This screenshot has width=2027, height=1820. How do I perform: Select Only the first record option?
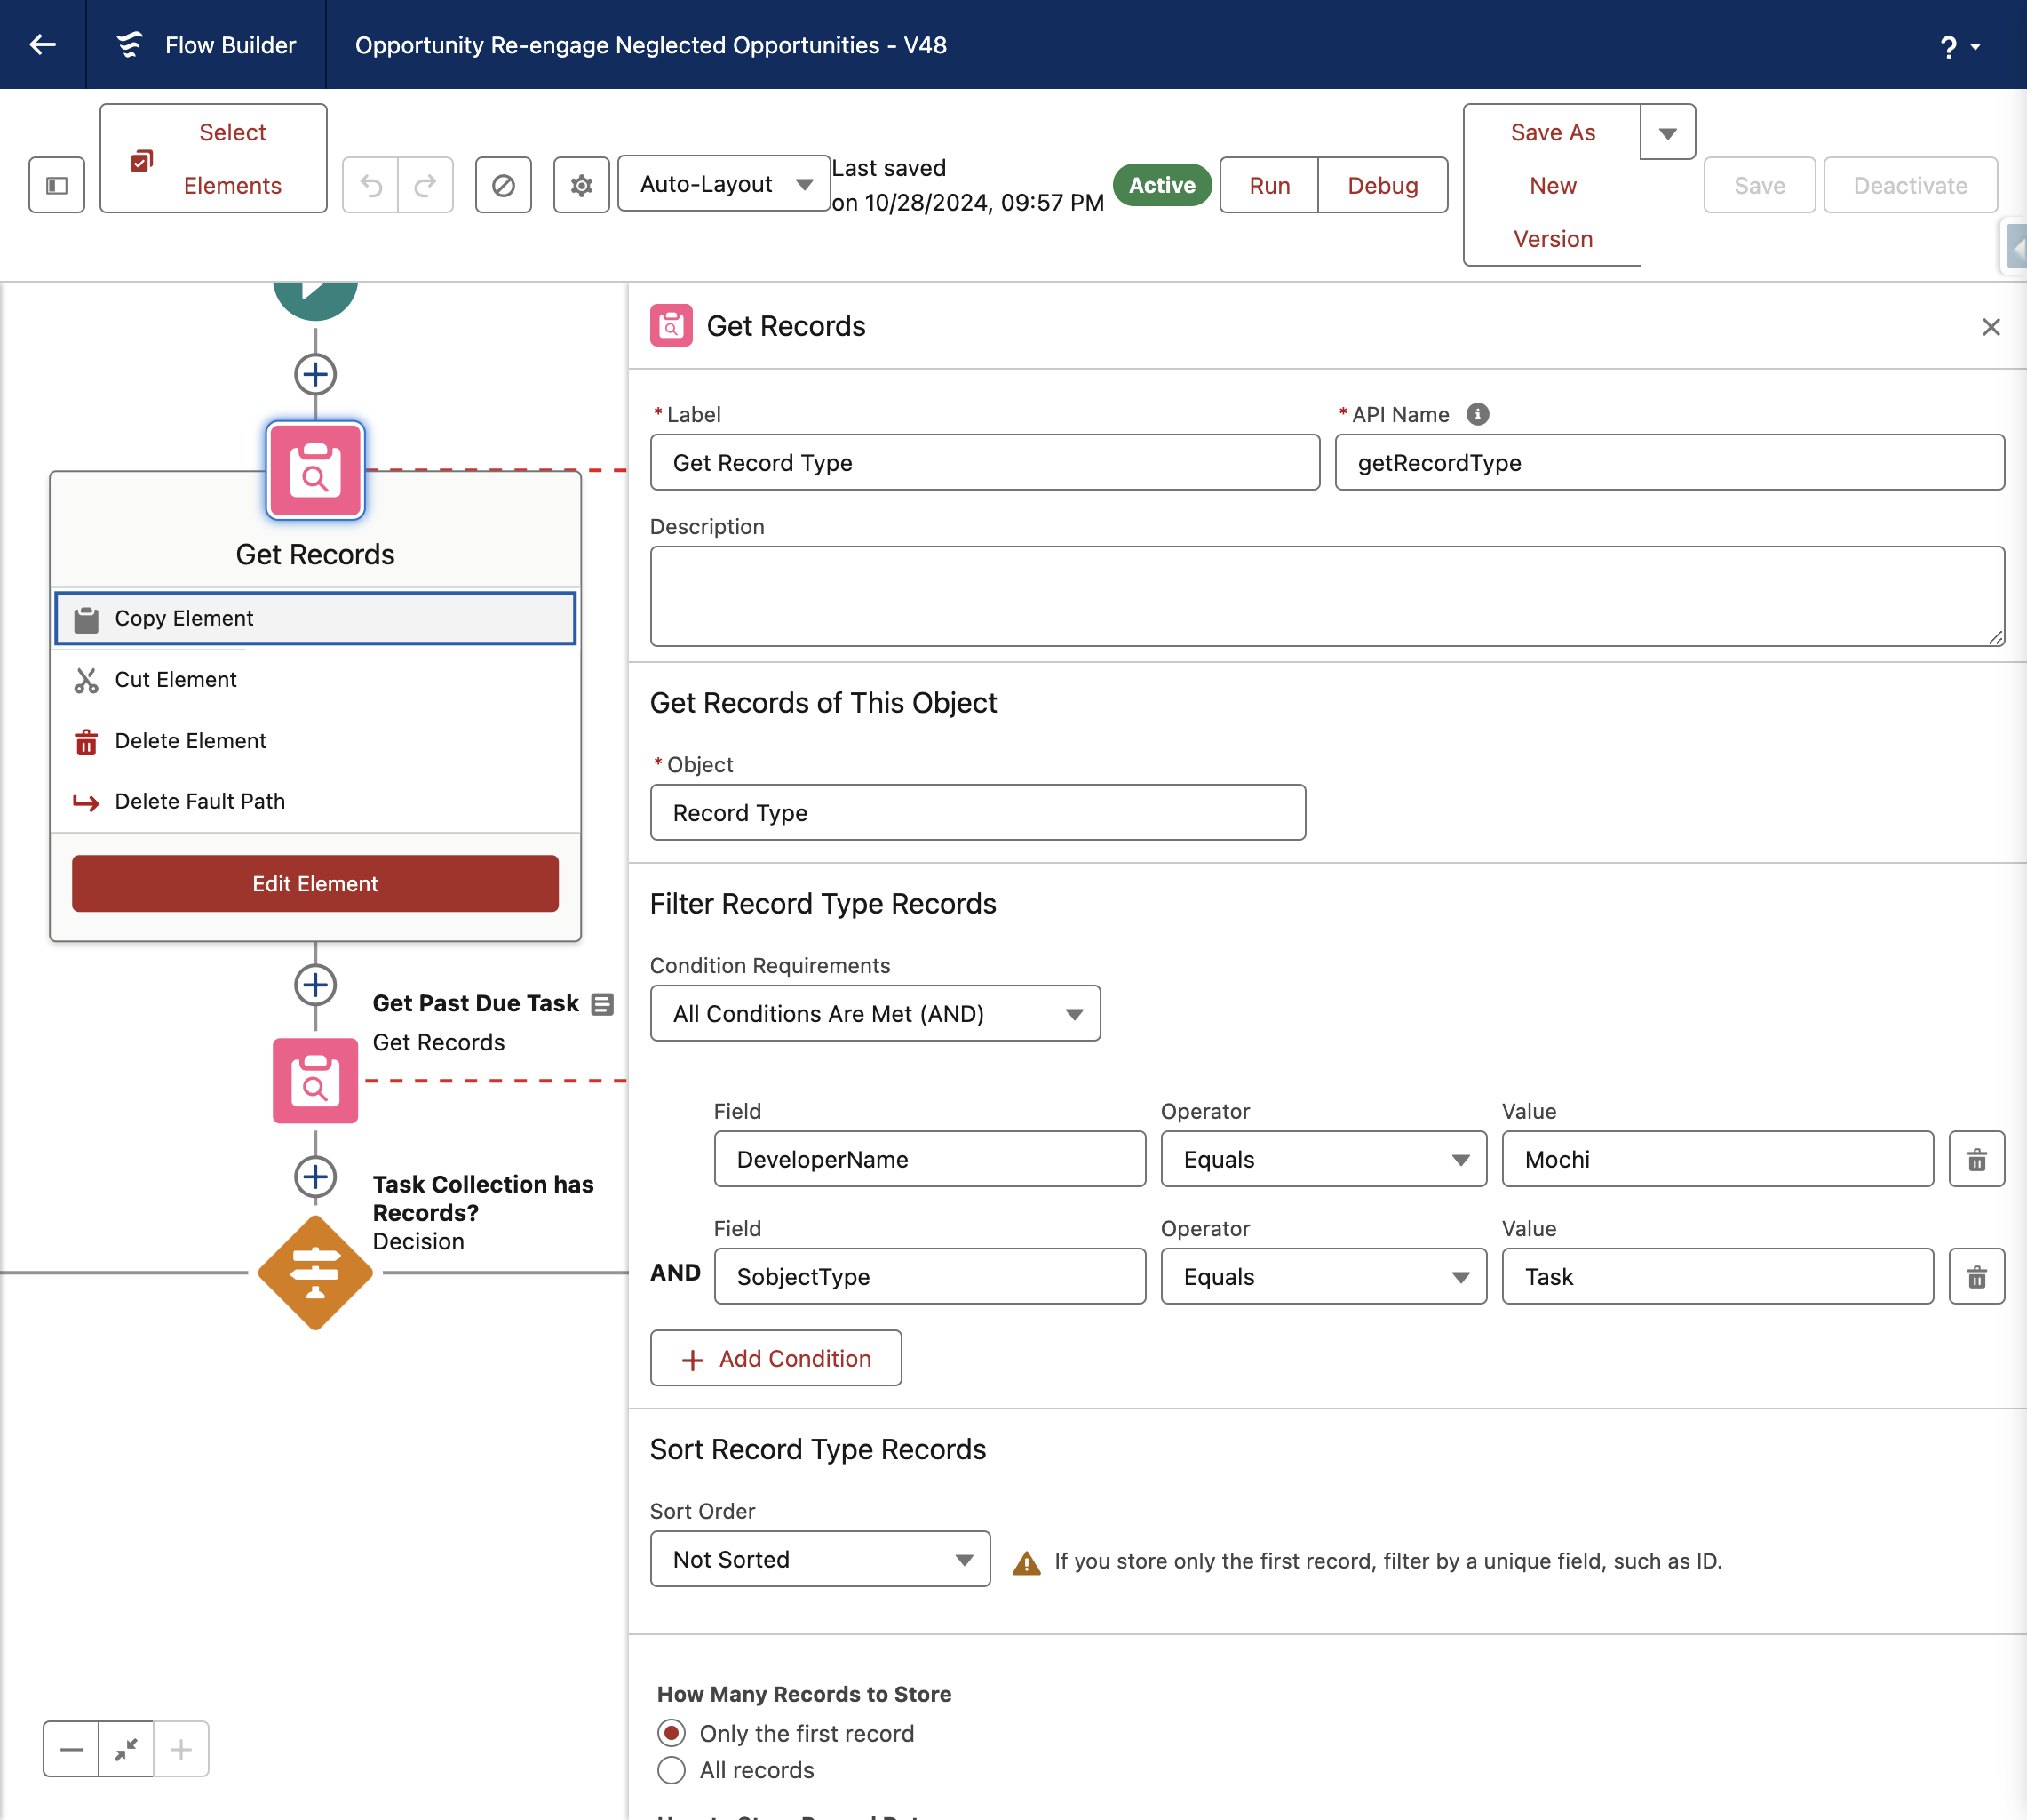click(672, 1733)
